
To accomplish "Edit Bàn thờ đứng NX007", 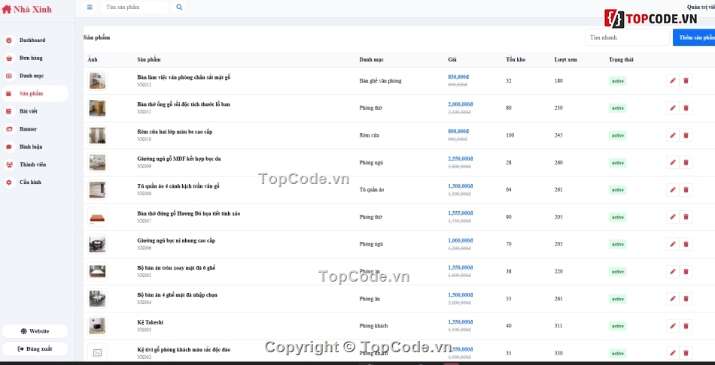I will pos(672,217).
